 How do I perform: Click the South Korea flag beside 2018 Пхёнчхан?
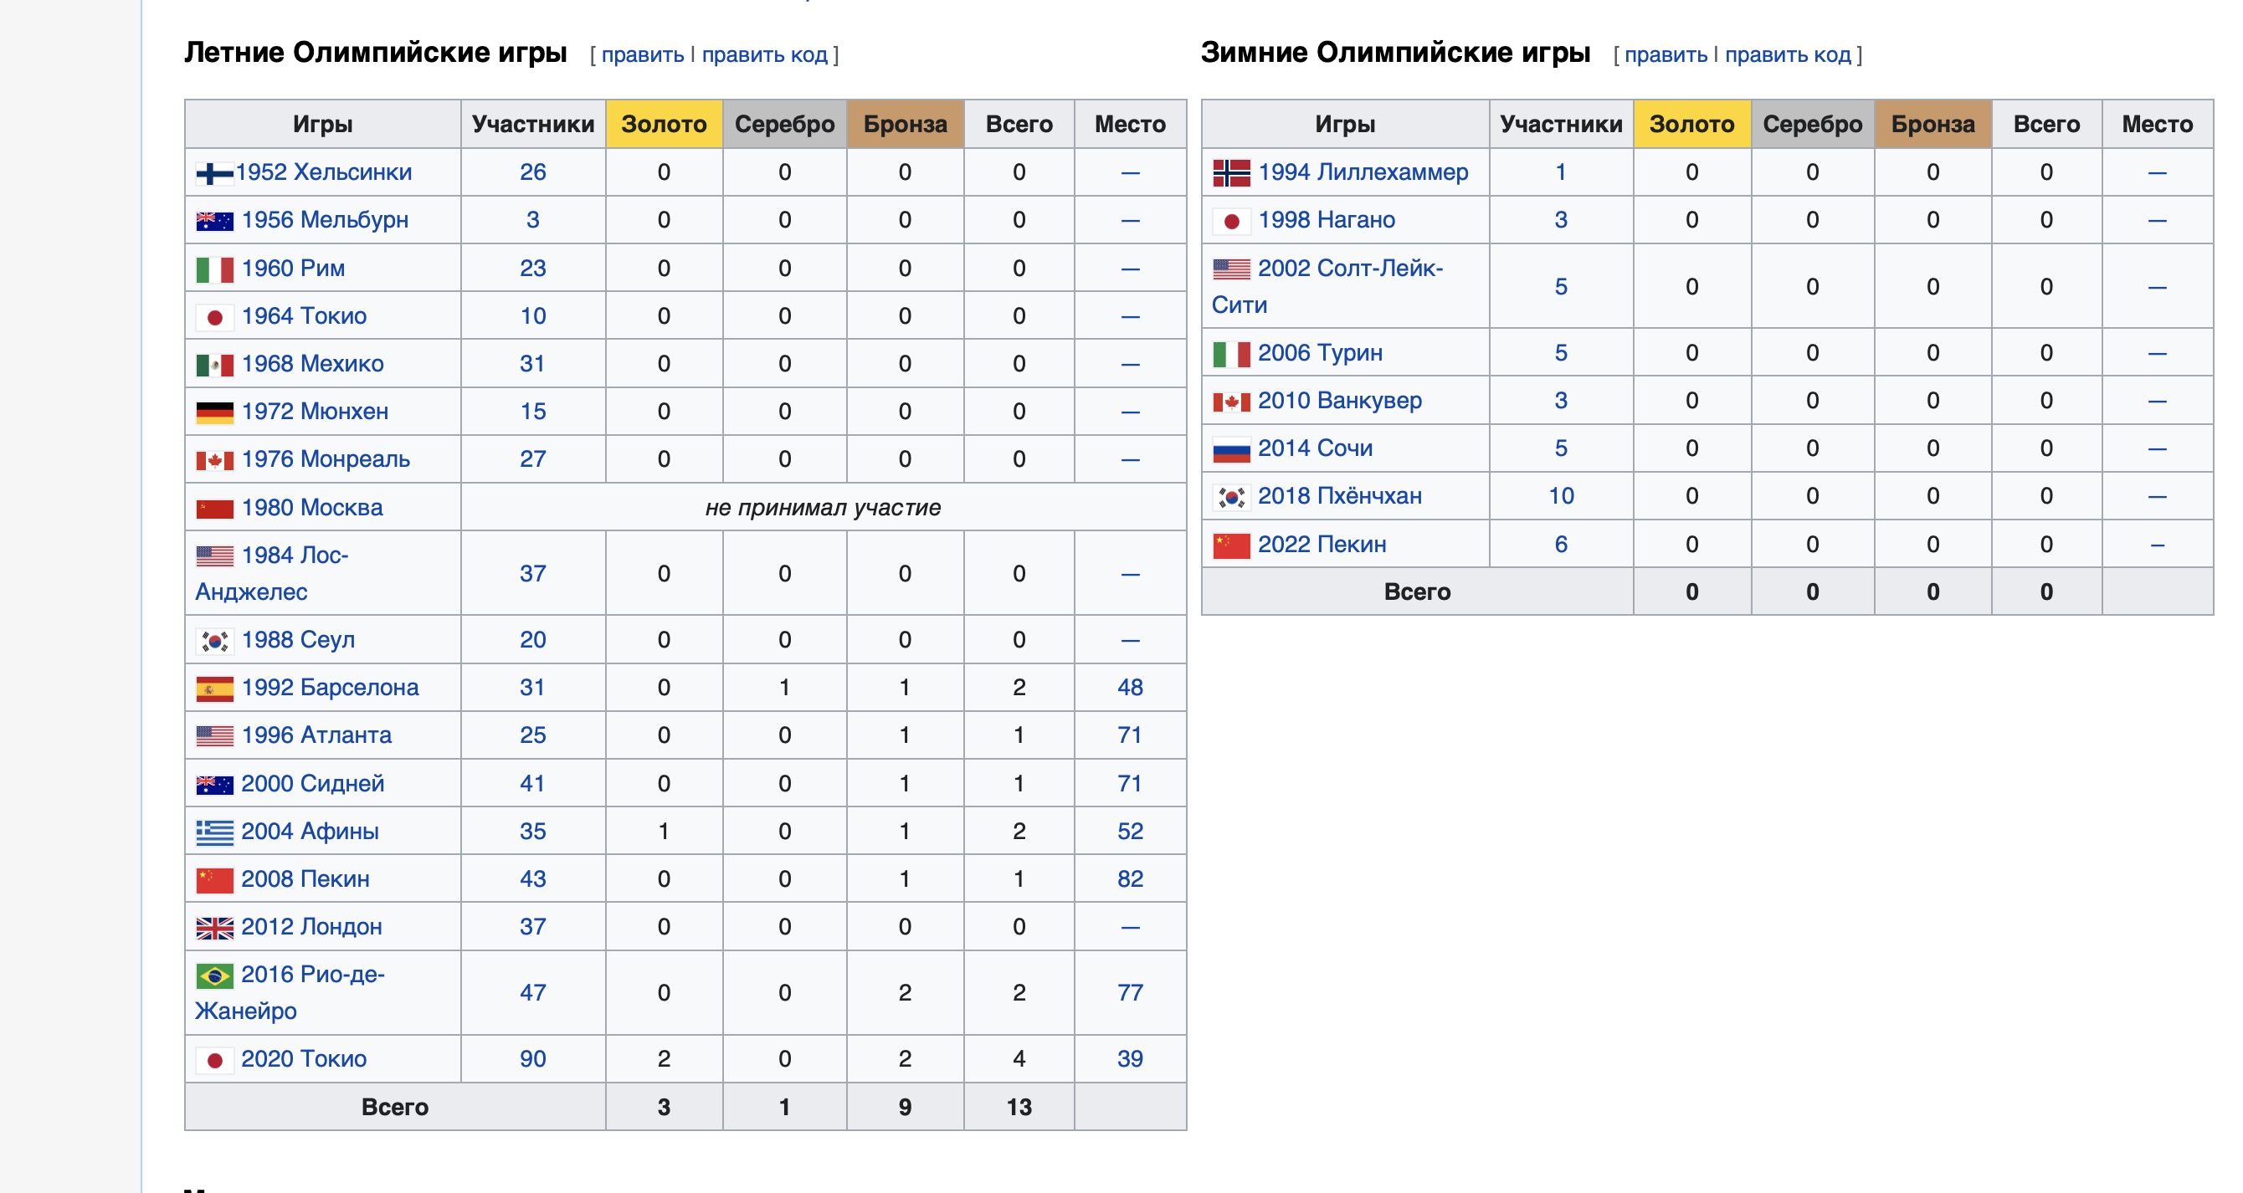pyautogui.click(x=1231, y=497)
